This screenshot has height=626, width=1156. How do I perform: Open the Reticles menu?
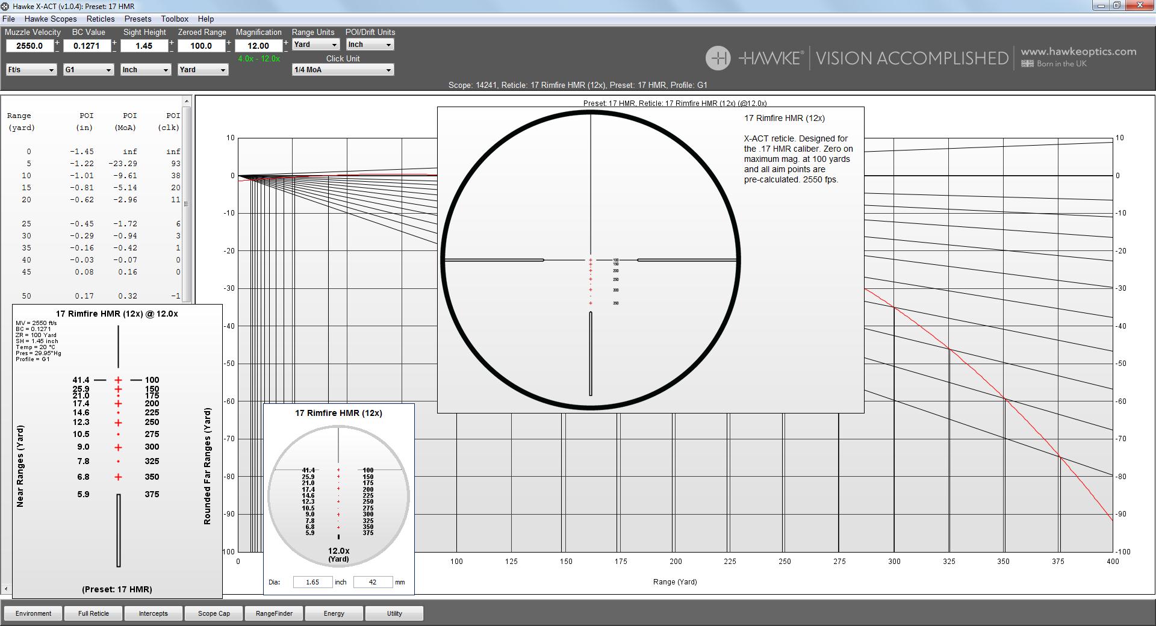point(101,19)
